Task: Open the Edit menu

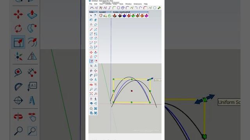Action: (x=96, y=4)
